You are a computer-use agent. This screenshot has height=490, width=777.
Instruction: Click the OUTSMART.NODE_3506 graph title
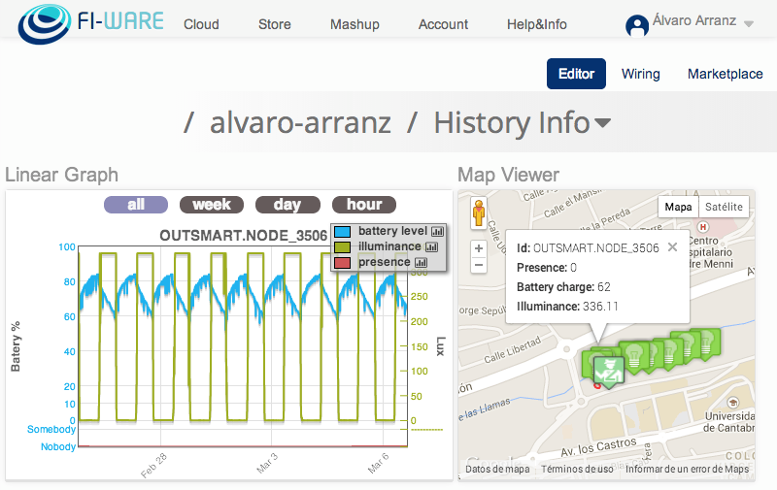pyautogui.click(x=243, y=236)
